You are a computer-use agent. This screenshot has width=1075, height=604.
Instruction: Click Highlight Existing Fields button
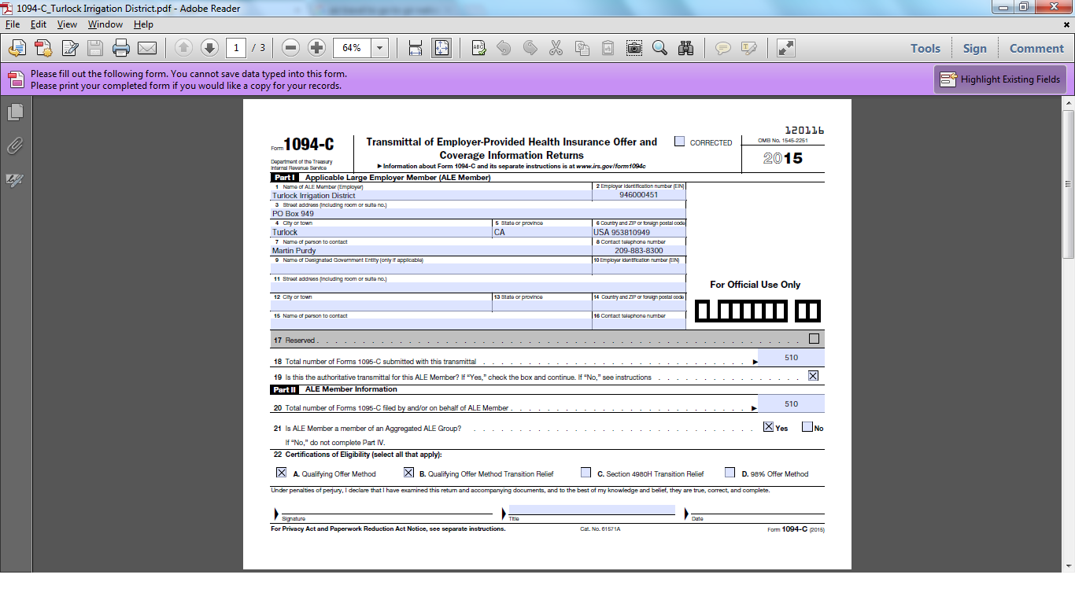click(1000, 79)
